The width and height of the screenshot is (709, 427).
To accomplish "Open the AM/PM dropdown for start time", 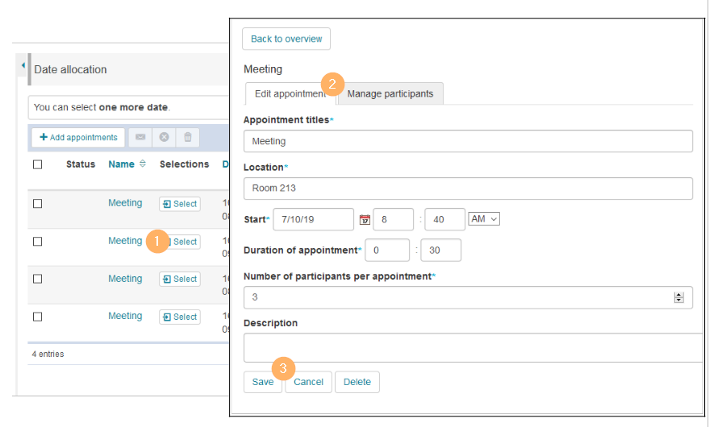I will click(x=484, y=219).
